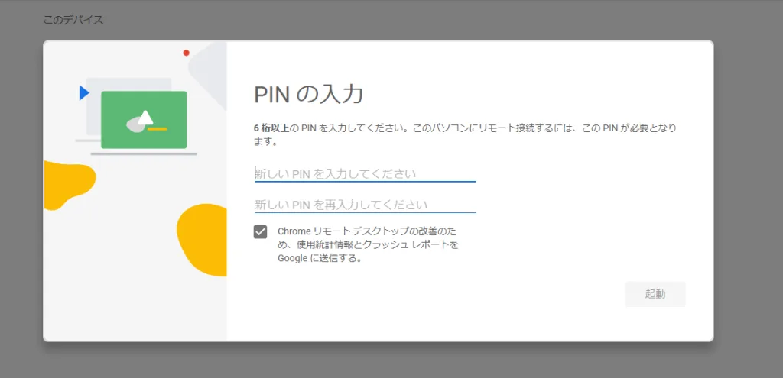Uncheck the usage statistics checkbox
Screen dimensions: 783x378
click(261, 231)
